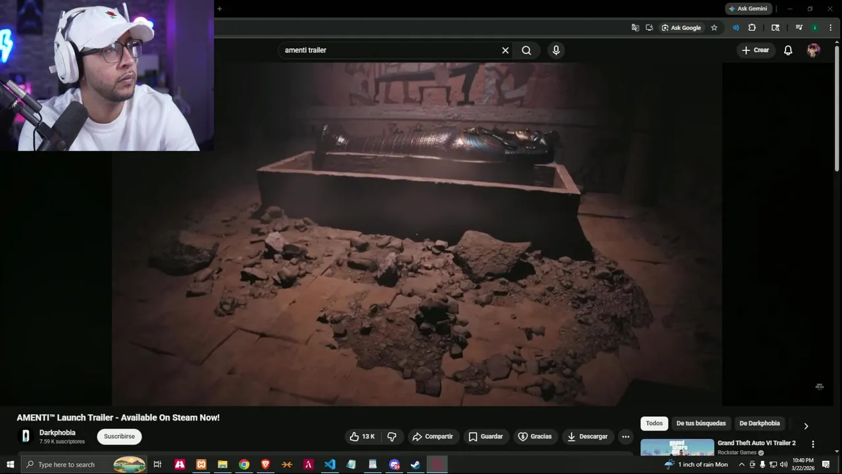Open the microphone icon in system tray
The width and height of the screenshot is (842, 474).
pyautogui.click(x=762, y=464)
